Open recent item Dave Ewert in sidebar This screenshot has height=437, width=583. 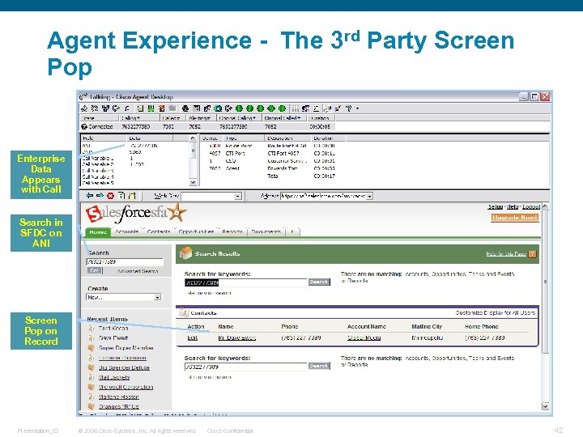(113, 338)
